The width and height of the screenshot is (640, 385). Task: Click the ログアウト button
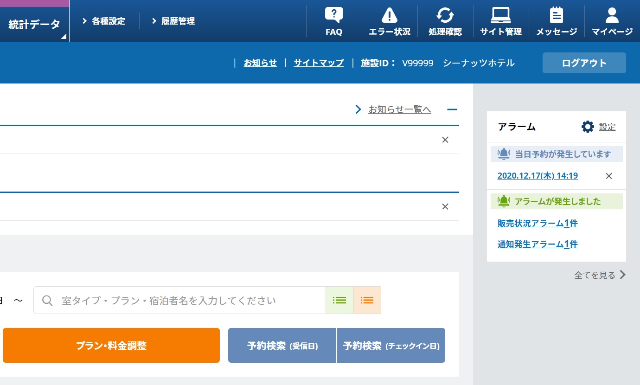pos(584,63)
